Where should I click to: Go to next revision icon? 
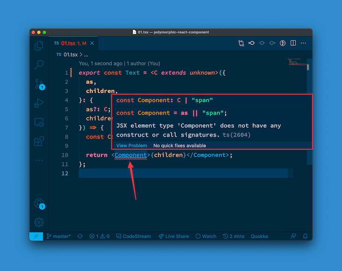pyautogui.click(x=272, y=43)
